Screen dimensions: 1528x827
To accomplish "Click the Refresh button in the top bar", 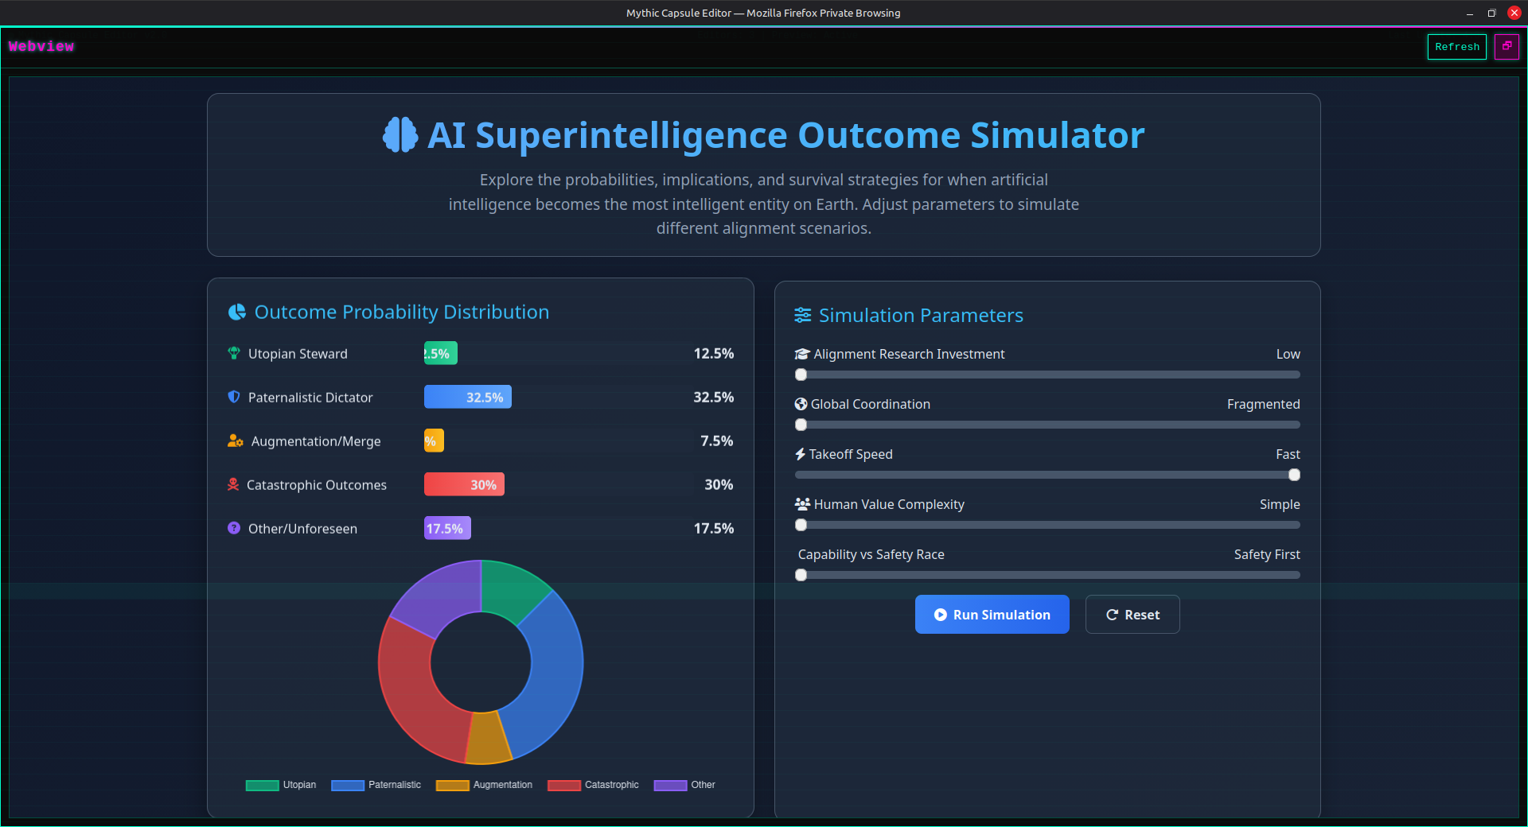I will 1456,46.
